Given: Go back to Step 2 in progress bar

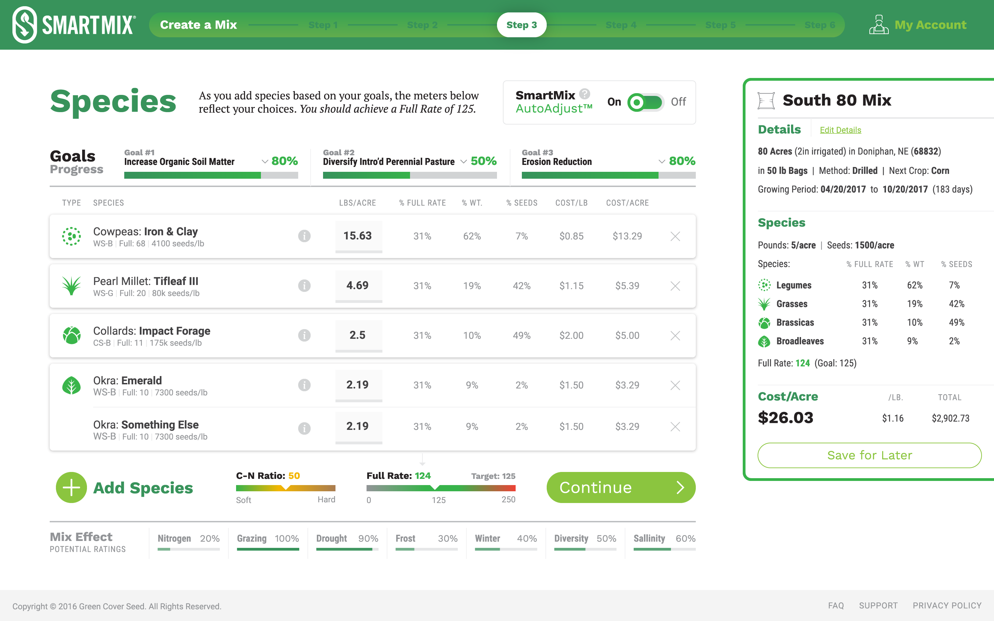Looking at the screenshot, I should (x=422, y=25).
